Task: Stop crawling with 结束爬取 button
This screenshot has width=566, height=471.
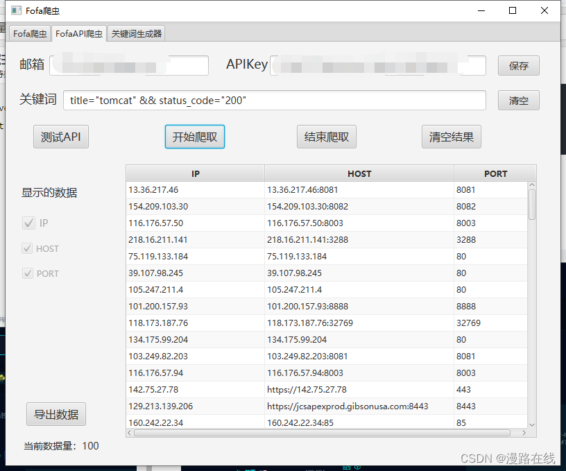Action: (327, 137)
